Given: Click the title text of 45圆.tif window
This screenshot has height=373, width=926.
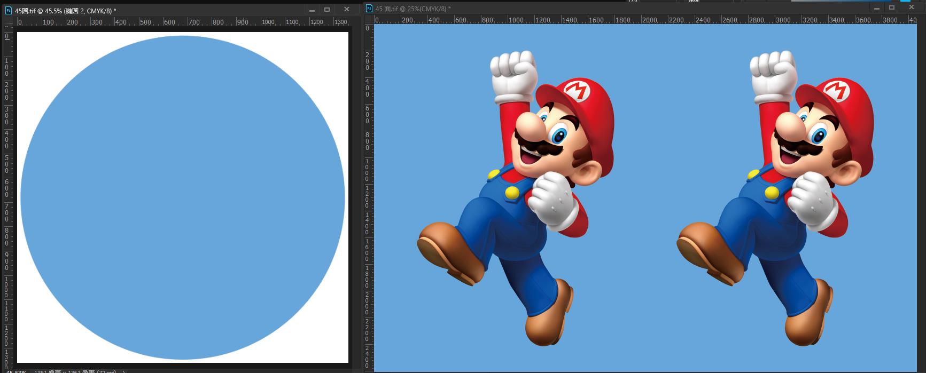Looking at the screenshot, I should 65,11.
